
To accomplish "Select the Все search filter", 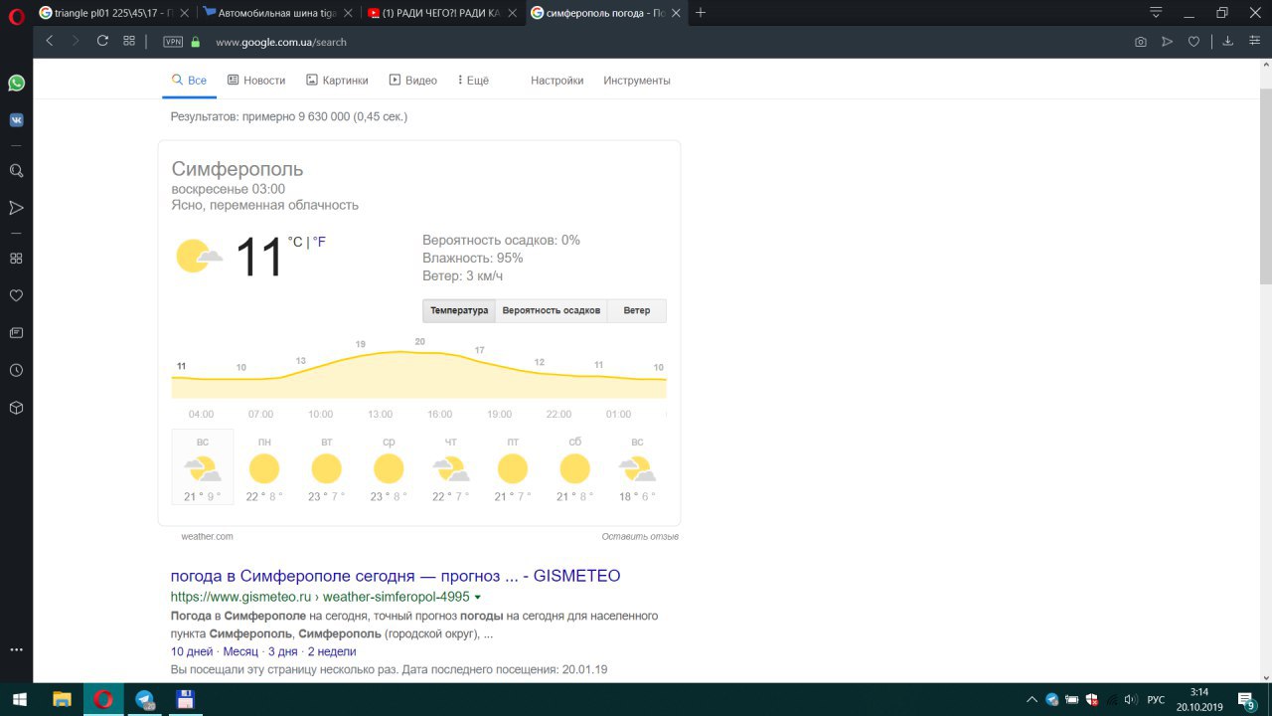I will pyautogui.click(x=189, y=81).
